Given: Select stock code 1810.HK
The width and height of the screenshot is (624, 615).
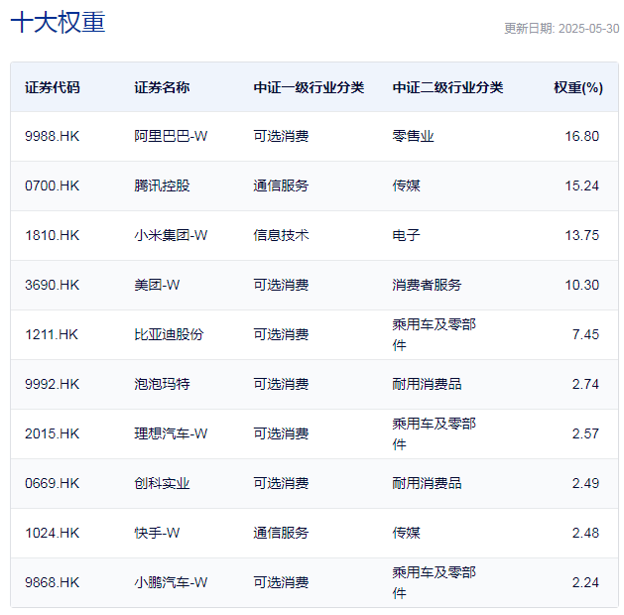Looking at the screenshot, I should (53, 235).
